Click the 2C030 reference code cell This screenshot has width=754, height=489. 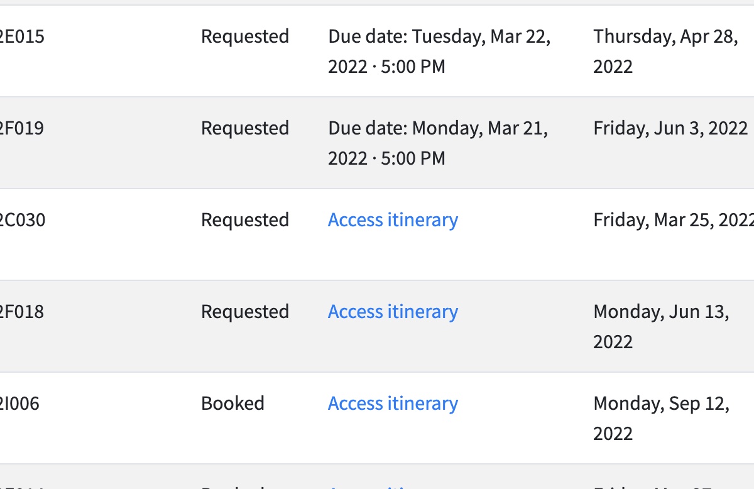coord(22,220)
